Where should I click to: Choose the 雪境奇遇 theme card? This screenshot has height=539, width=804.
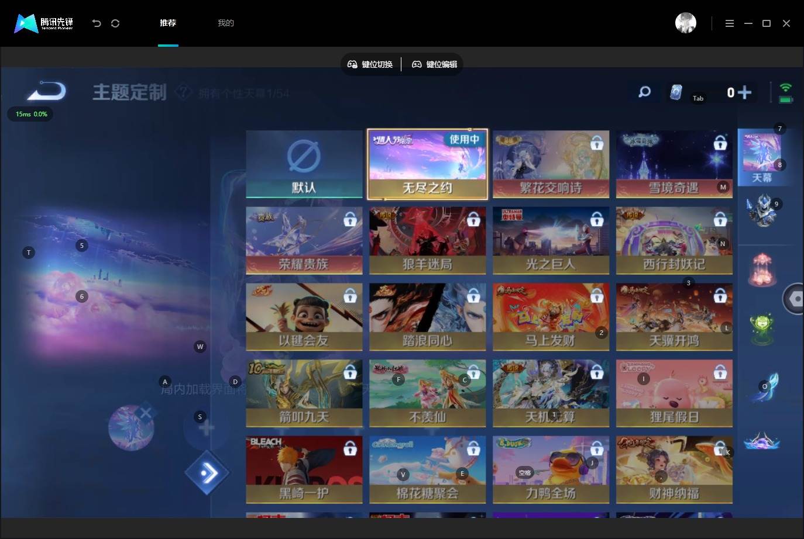674,164
